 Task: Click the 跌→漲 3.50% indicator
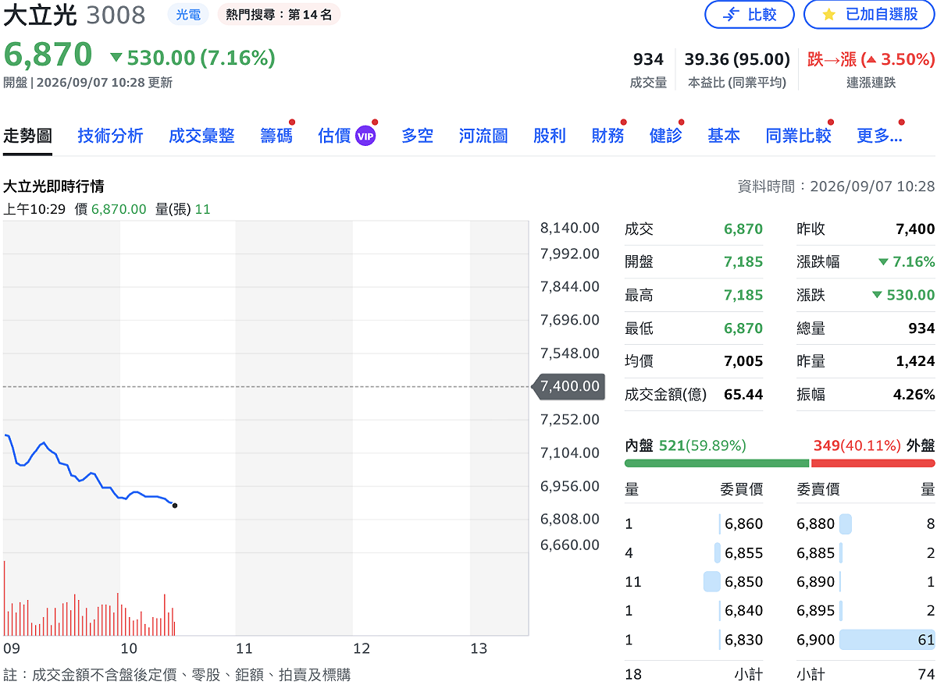tap(871, 59)
